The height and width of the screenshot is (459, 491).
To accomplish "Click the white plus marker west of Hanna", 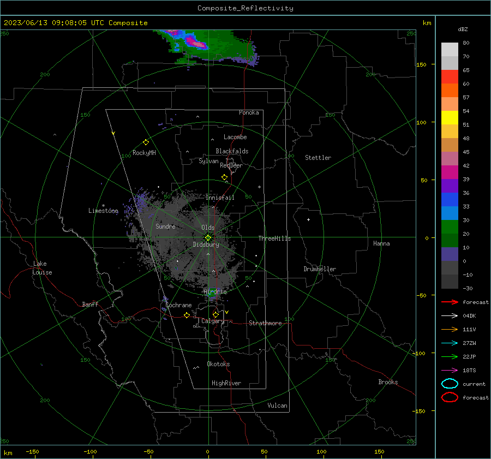I will coord(308,219).
